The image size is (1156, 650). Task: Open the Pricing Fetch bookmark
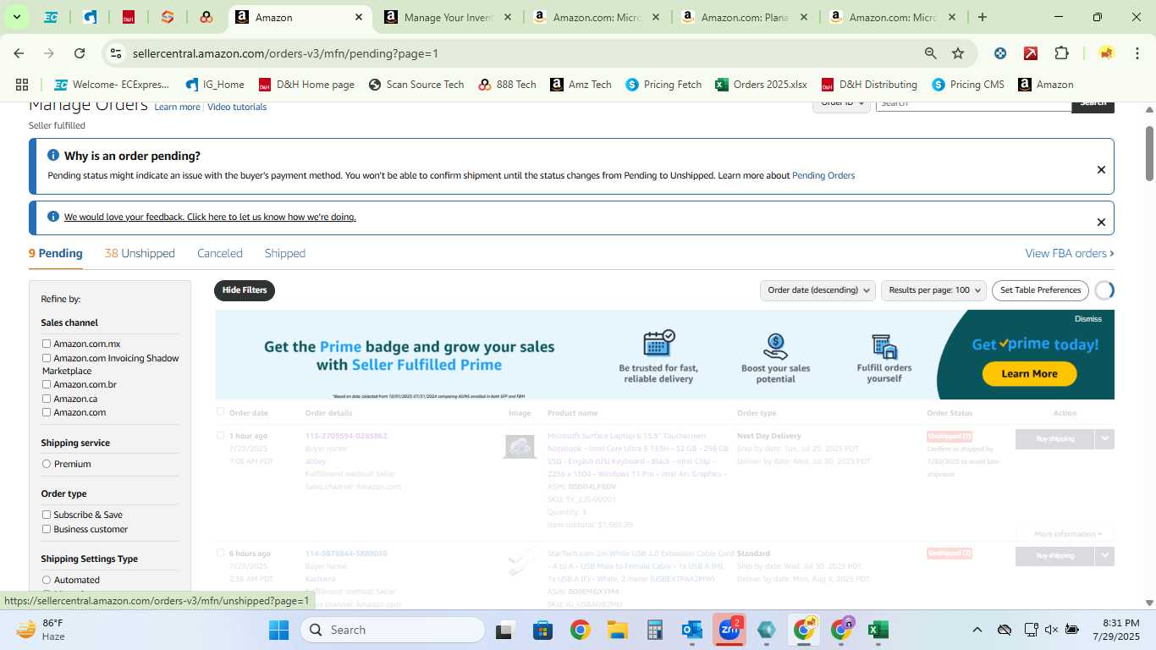(x=663, y=85)
